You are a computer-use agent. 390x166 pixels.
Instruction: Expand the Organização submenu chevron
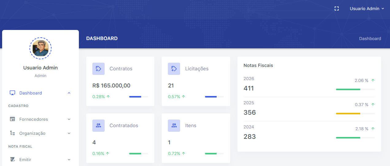coord(69,133)
